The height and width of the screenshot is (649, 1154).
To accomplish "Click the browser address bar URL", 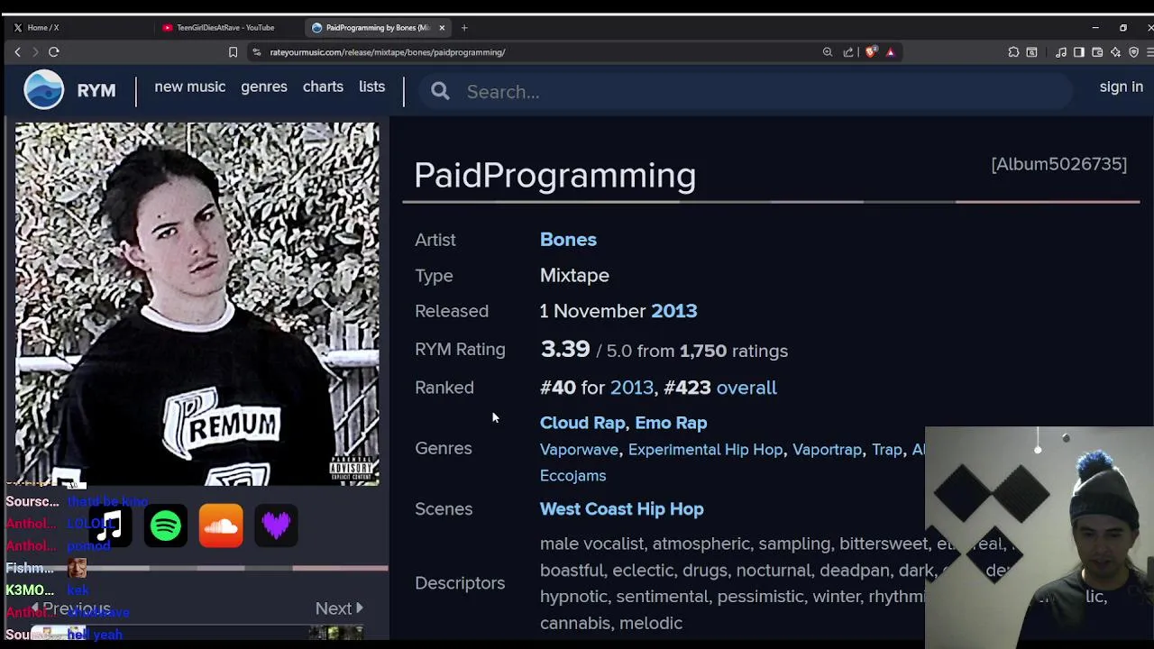I will (x=388, y=52).
